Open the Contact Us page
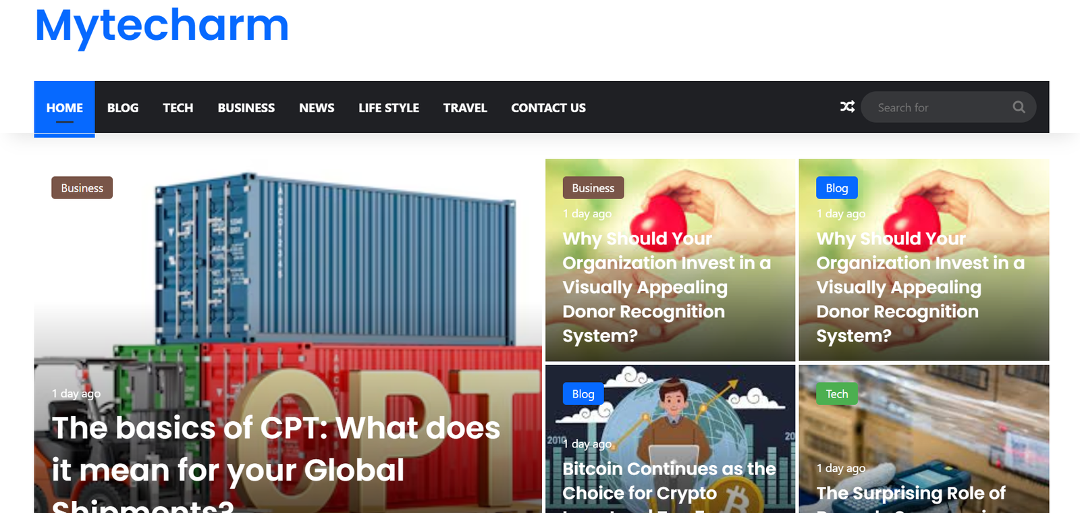Screen dimensions: 1080x513 (x=548, y=108)
